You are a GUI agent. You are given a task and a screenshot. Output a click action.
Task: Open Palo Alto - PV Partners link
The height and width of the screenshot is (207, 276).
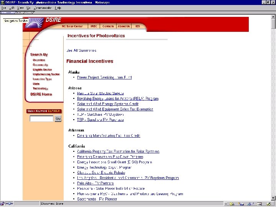coord(95,183)
